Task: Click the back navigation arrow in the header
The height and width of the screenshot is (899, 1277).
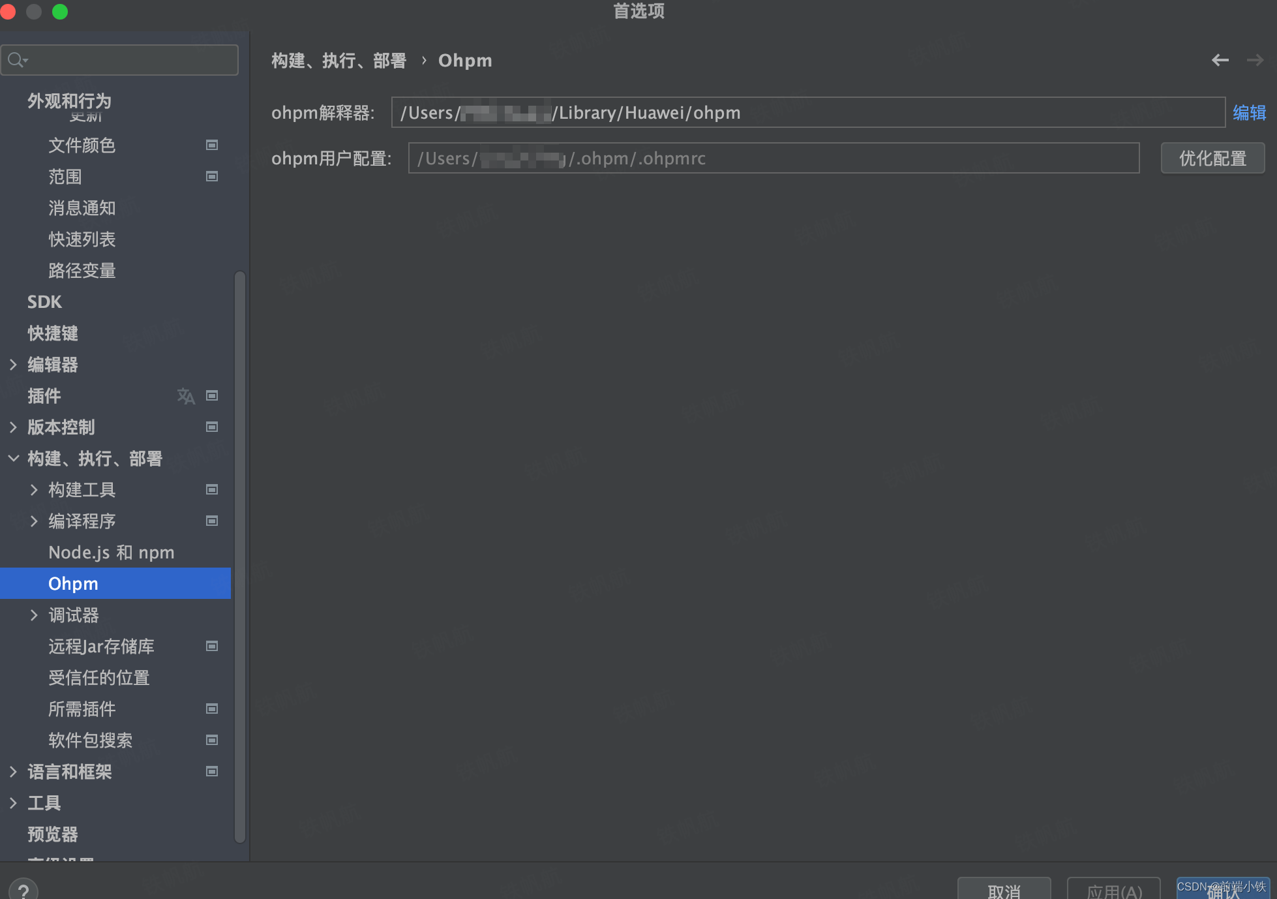Action: pos(1220,60)
